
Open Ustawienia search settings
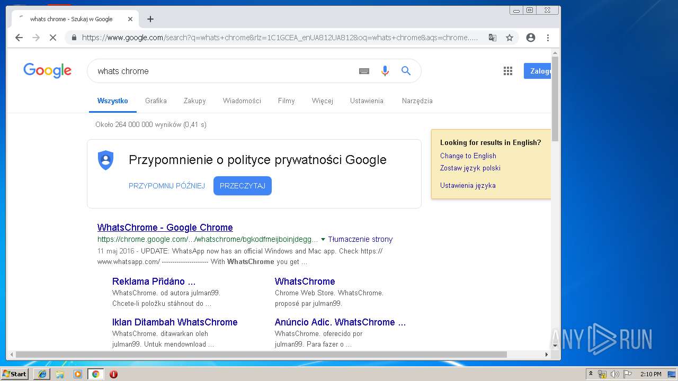[367, 101]
